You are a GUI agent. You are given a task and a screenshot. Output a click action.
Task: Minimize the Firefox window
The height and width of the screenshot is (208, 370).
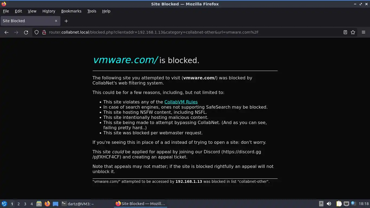355,4
